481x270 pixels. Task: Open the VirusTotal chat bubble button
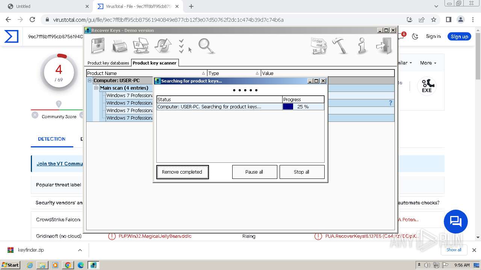pos(456,222)
